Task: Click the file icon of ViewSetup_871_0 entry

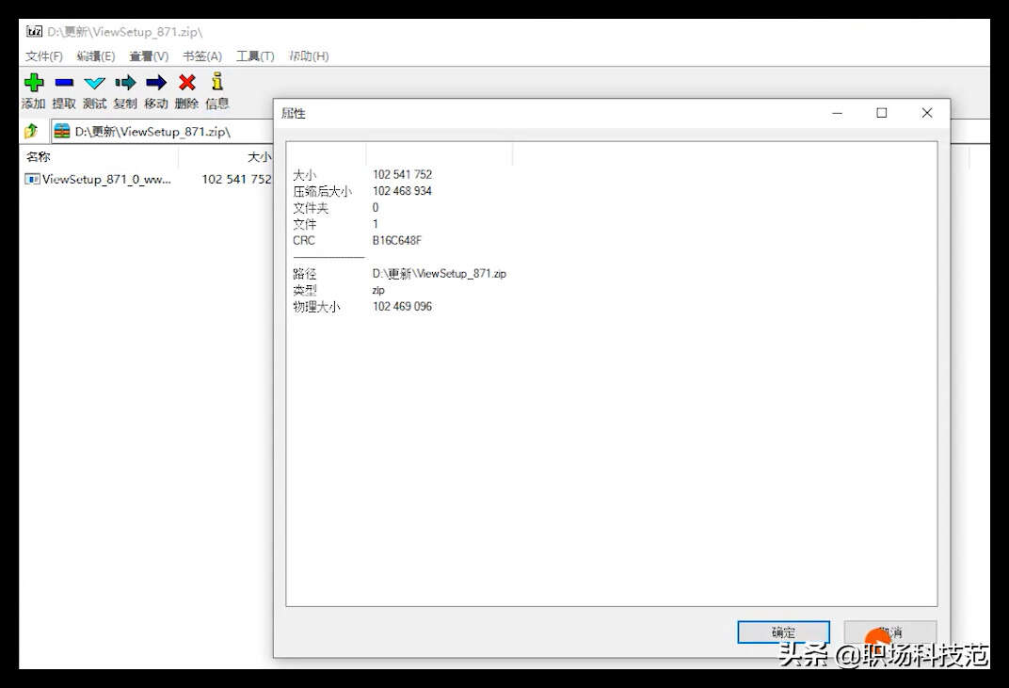Action: 32,179
